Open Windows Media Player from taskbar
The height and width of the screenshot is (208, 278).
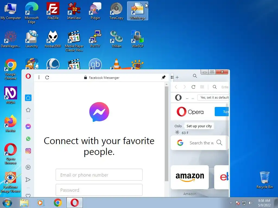(x=41, y=203)
